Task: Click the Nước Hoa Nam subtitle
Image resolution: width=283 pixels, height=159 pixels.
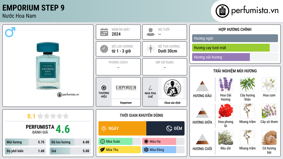Action: (x=19, y=16)
